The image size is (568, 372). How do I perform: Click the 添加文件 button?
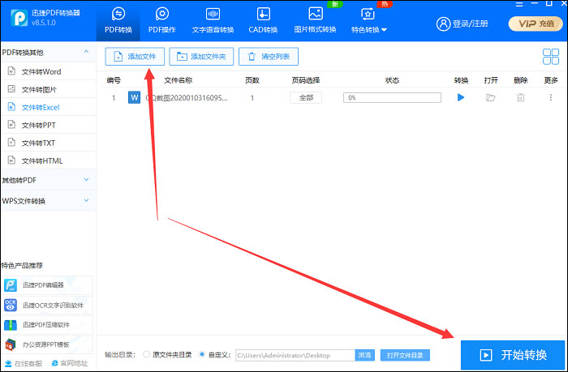pyautogui.click(x=135, y=57)
